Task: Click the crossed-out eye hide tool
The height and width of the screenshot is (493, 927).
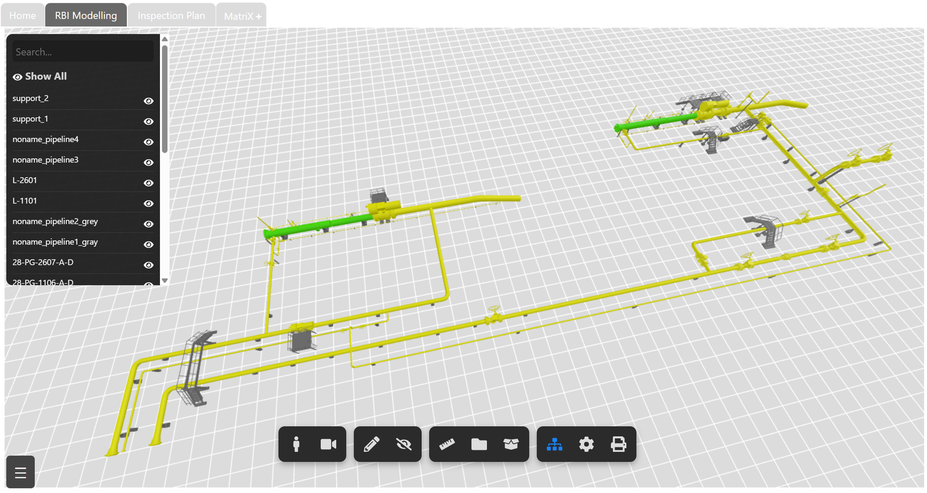Action: (x=404, y=444)
